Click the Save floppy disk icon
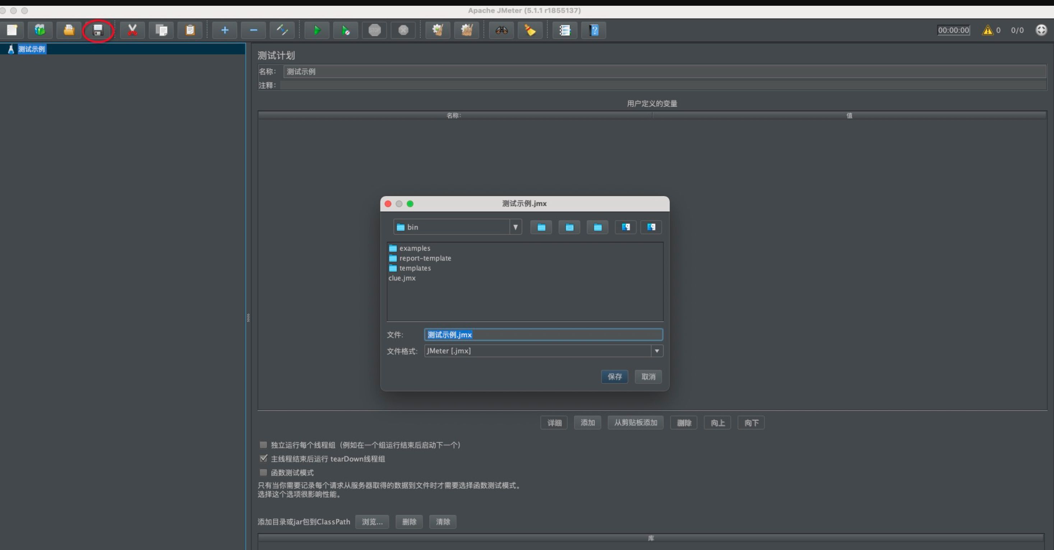 tap(98, 30)
